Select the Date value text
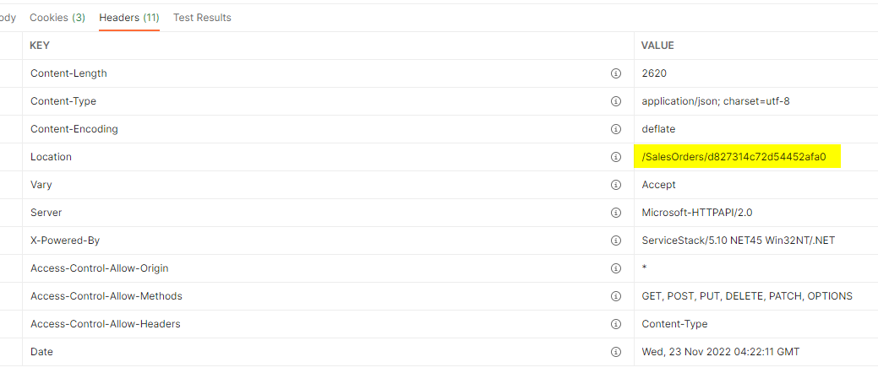Image resolution: width=878 pixels, height=373 pixels. click(x=720, y=352)
